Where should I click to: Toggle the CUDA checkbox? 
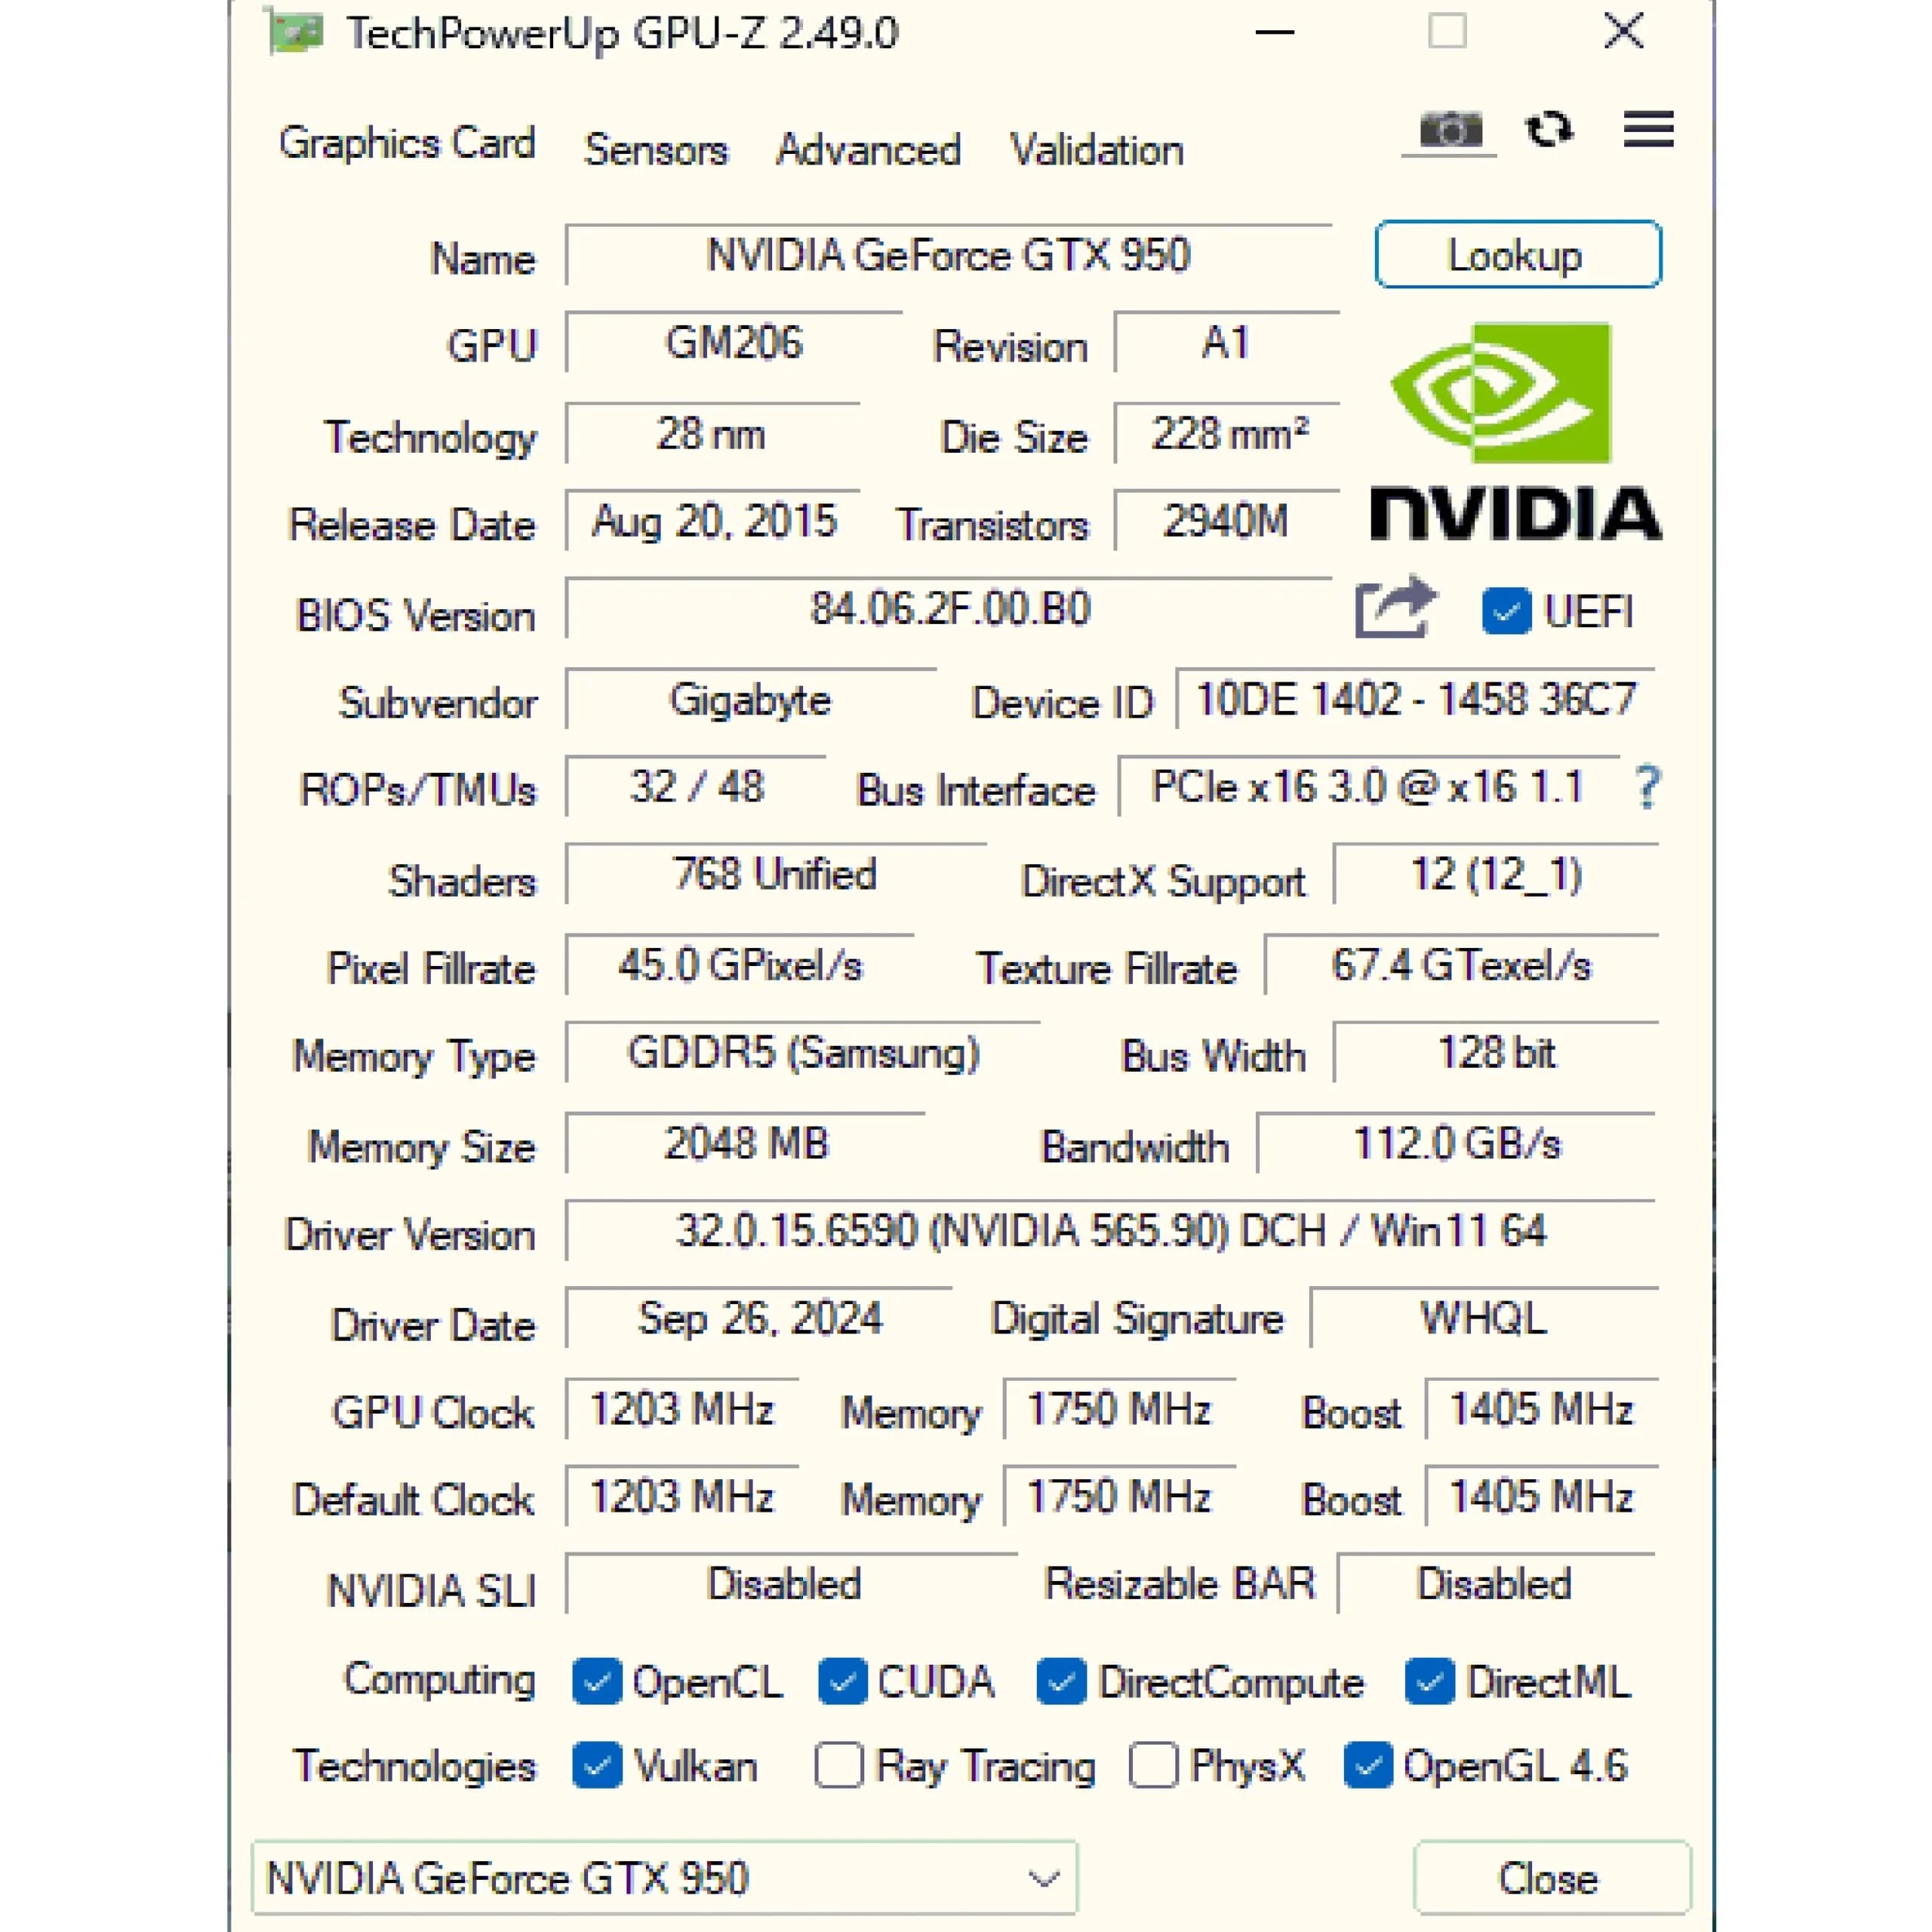[842, 1681]
